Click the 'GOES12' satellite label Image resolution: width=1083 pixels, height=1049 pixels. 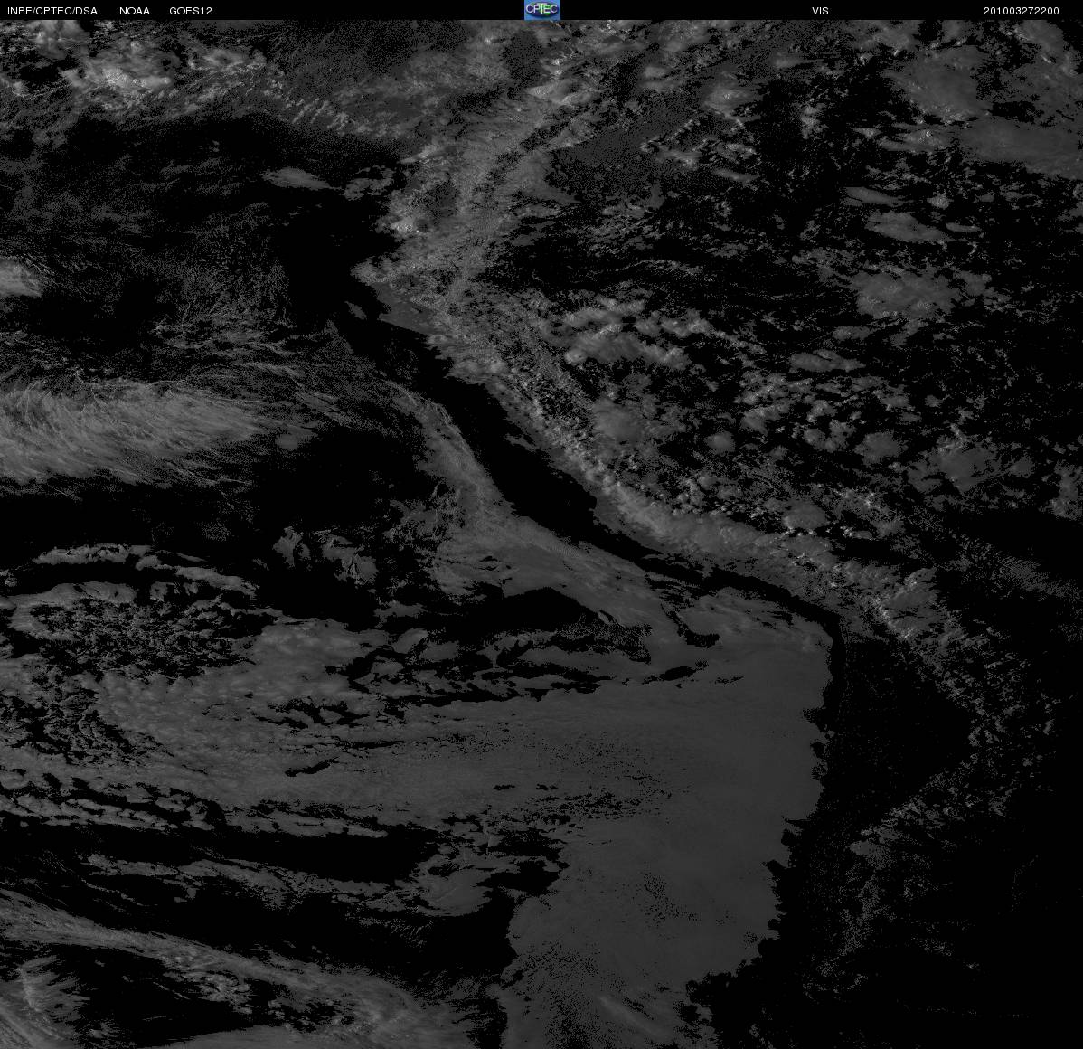point(191,11)
